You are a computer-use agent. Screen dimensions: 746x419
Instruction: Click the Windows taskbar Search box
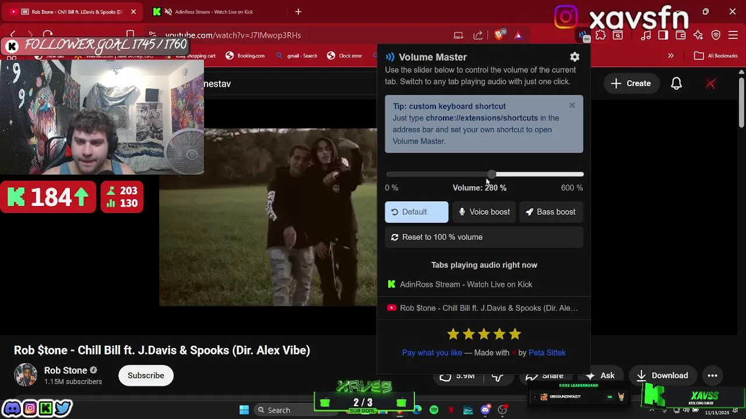pyautogui.click(x=283, y=410)
